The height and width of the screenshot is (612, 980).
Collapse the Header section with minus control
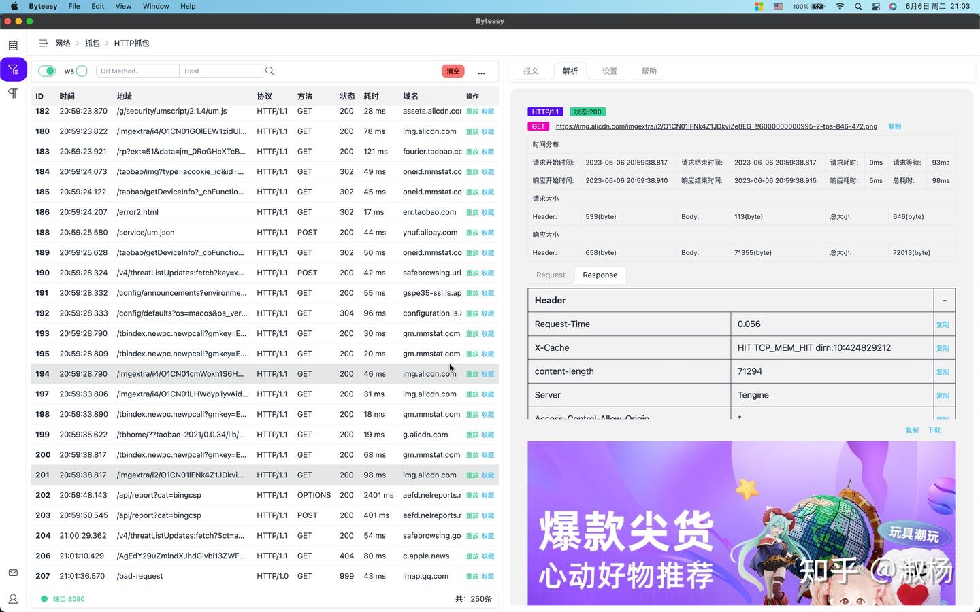pos(944,299)
